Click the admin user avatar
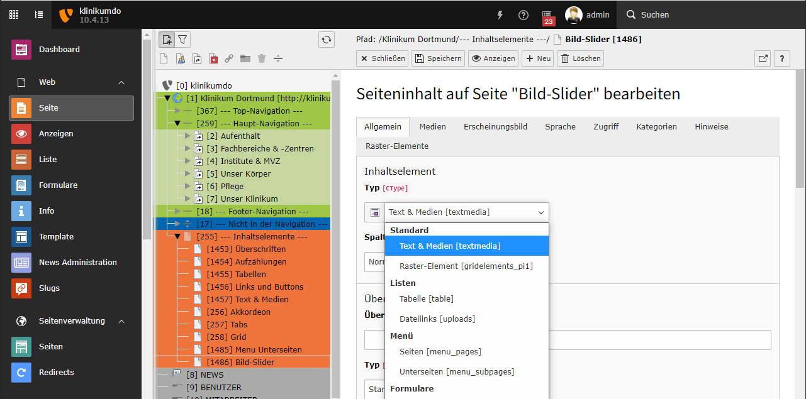The width and height of the screenshot is (806, 399). click(573, 14)
